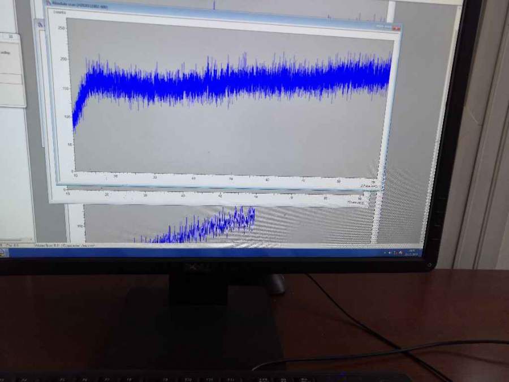The image size is (509, 382).
Task: Open the Windows Start button
Action: click(x=2, y=251)
